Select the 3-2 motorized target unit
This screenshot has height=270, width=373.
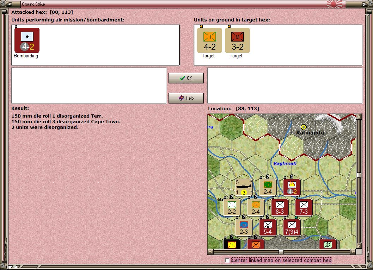[237, 40]
